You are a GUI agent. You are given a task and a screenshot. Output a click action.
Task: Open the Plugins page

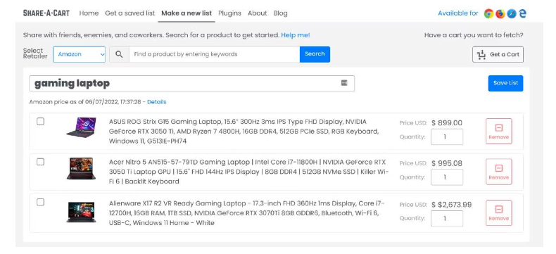point(229,13)
